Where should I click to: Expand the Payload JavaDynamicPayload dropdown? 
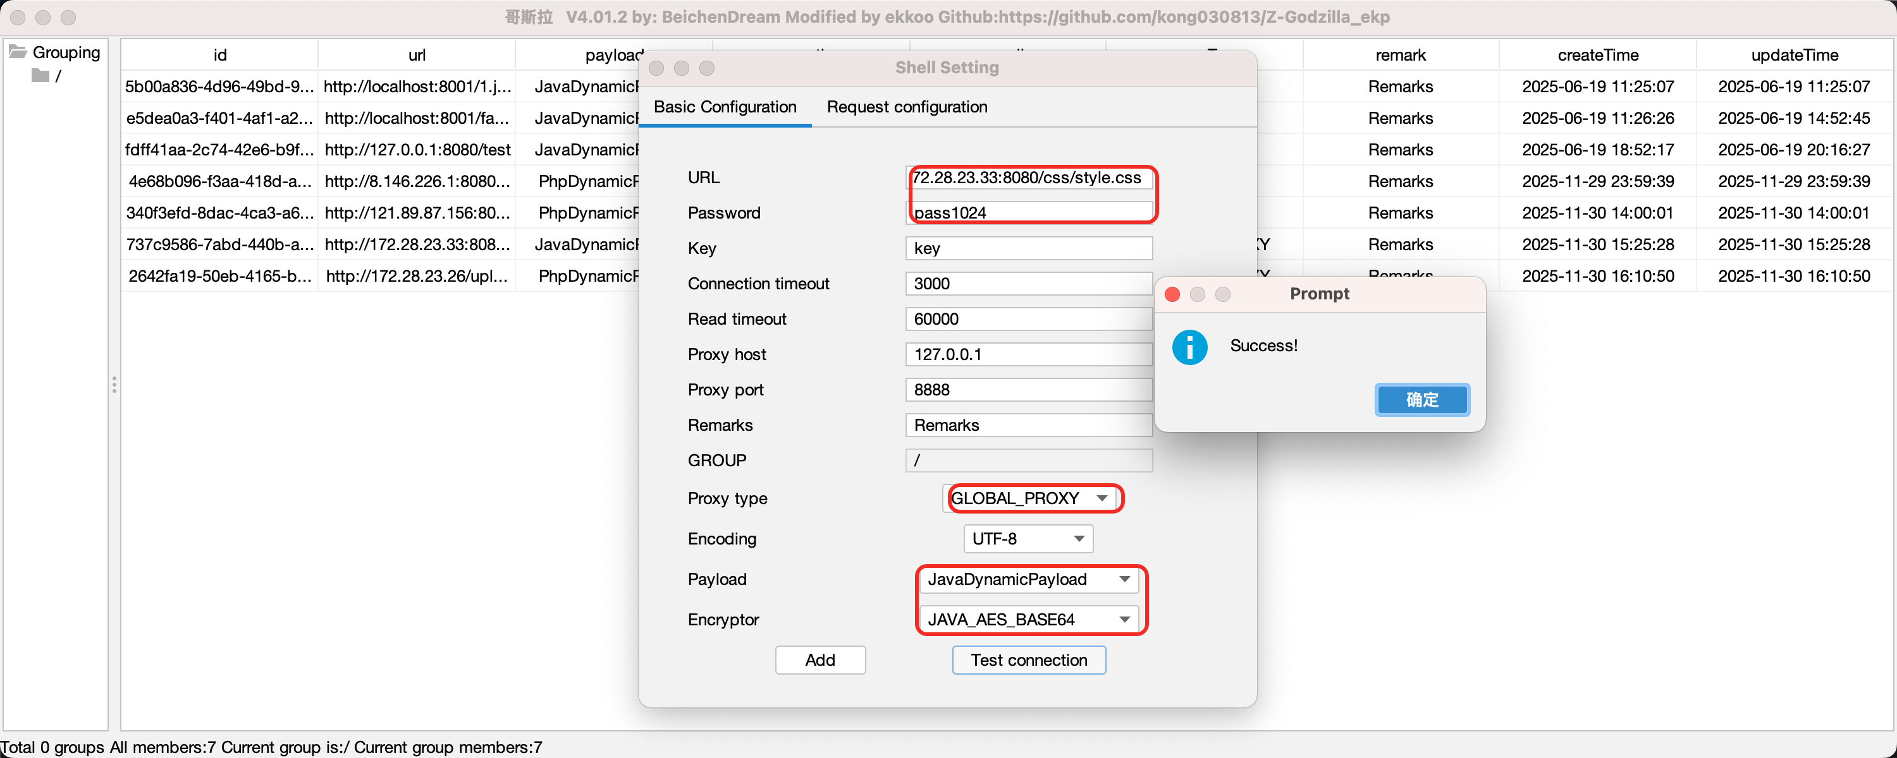1028,579
